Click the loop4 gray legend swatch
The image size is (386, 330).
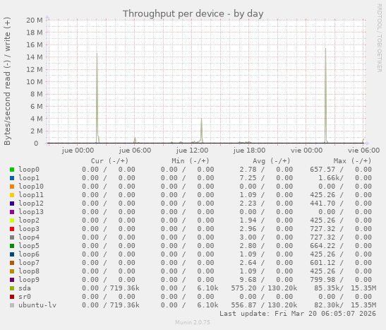(12, 237)
